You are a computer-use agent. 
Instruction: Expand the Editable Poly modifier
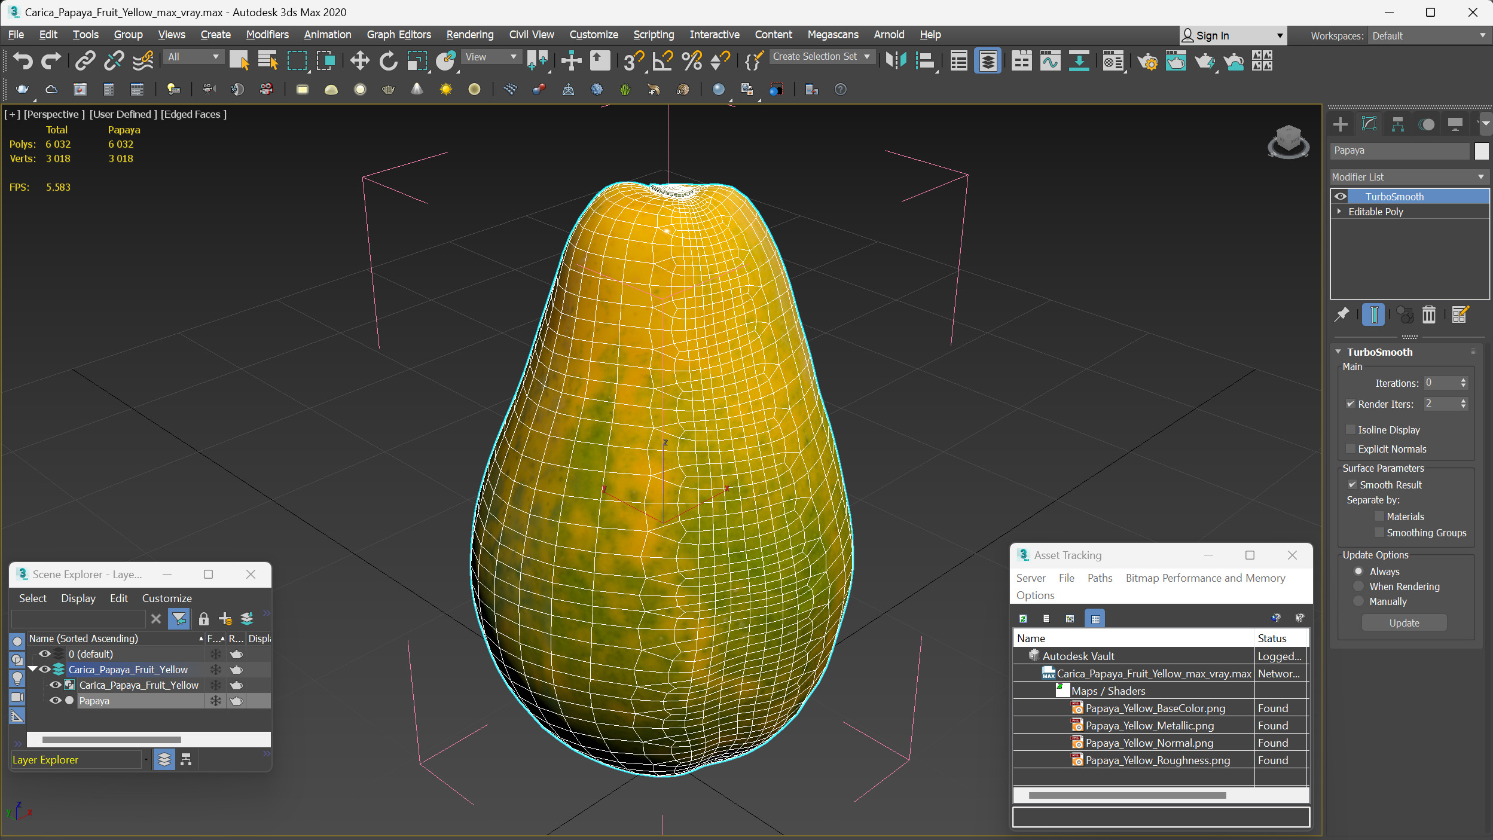(x=1339, y=212)
